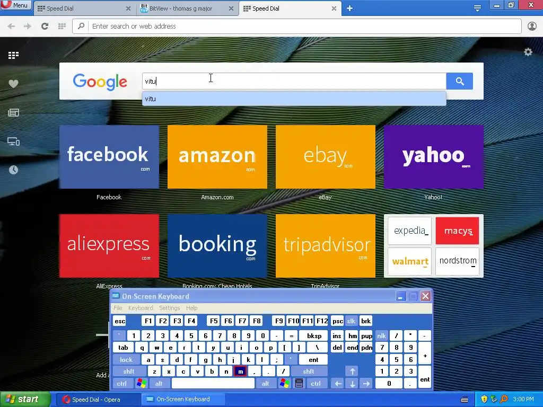Open Settings menu in On-Screen Keyboard

[x=169, y=308]
